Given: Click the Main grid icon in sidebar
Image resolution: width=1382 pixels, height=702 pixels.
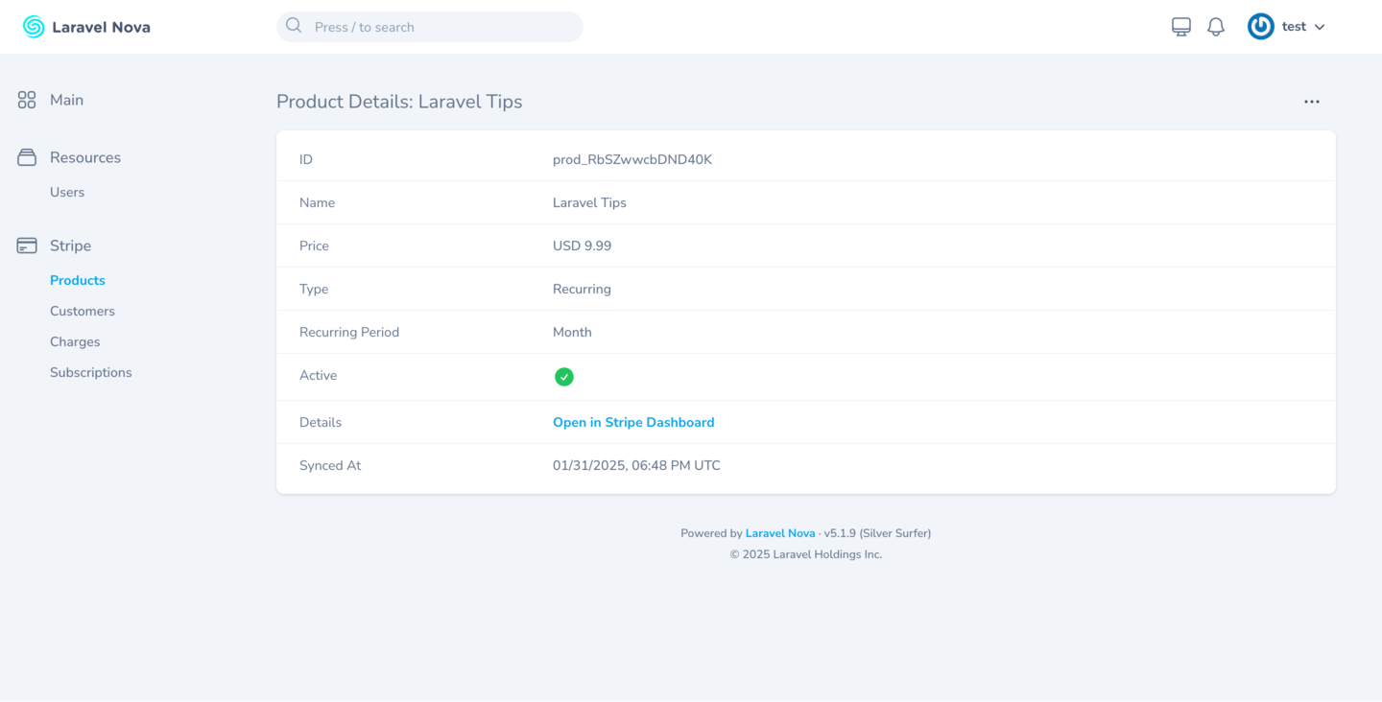Looking at the screenshot, I should point(27,100).
